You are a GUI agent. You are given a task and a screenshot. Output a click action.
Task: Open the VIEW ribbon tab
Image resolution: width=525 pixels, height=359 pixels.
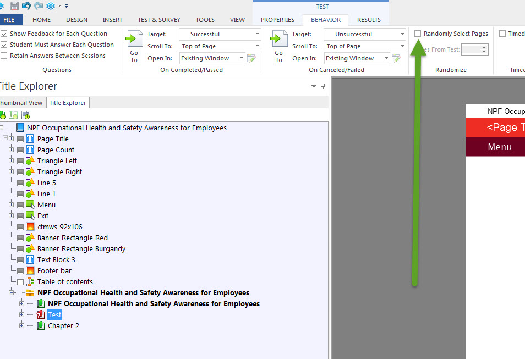(237, 20)
